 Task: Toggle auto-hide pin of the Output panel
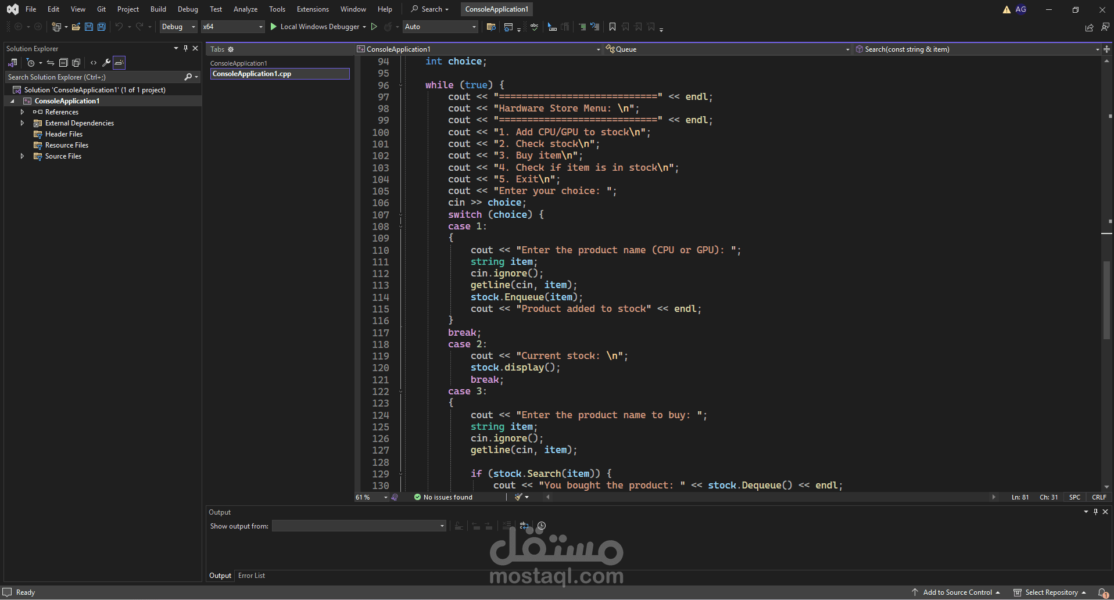click(x=1095, y=512)
